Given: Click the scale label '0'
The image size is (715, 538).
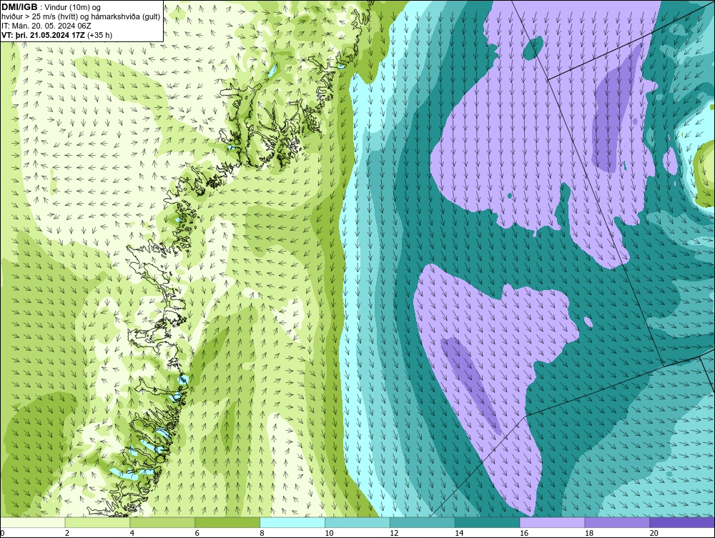Looking at the screenshot, I should tap(2, 533).
